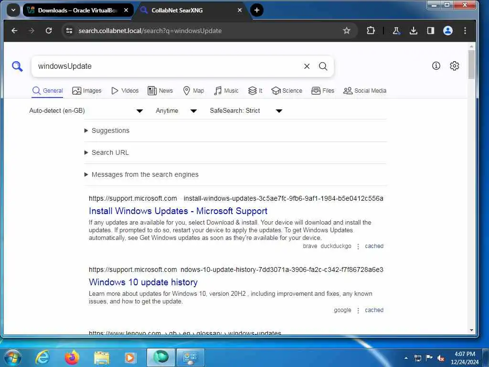This screenshot has height=367, width=489.
Task: Click the browser back arrow
Action: 14,31
